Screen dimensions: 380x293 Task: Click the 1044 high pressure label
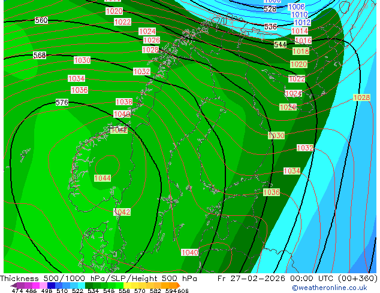coord(102,178)
